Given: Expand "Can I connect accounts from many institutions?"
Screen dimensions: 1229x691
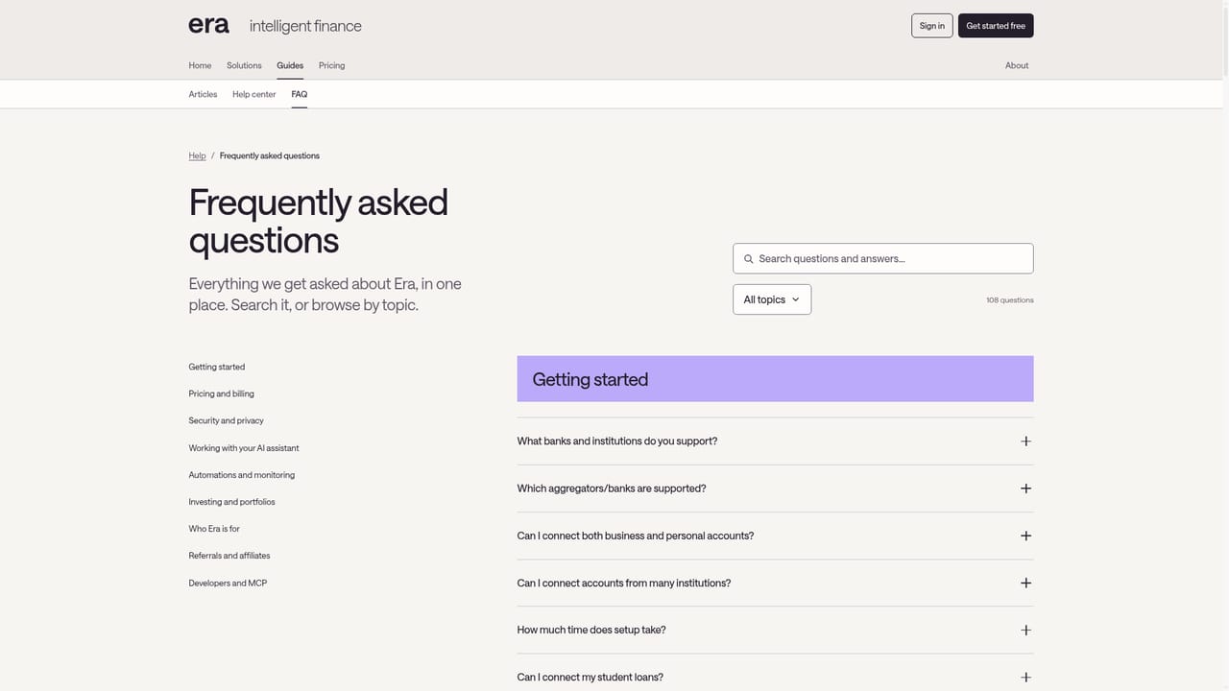Looking at the screenshot, I should [x=775, y=583].
